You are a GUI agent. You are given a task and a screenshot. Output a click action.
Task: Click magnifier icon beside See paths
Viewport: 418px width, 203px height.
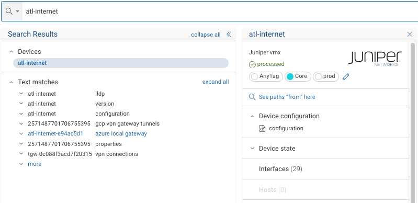[252, 97]
